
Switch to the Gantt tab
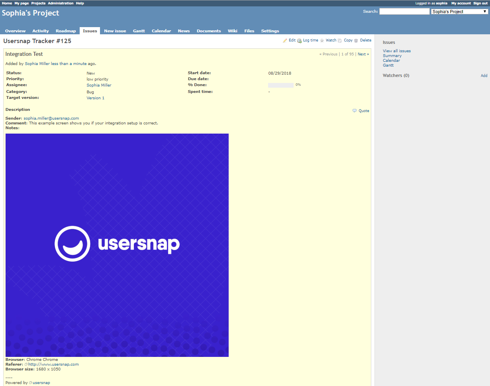139,31
